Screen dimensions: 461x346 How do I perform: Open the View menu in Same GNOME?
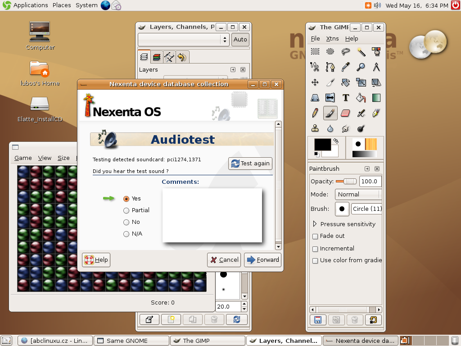45,158
